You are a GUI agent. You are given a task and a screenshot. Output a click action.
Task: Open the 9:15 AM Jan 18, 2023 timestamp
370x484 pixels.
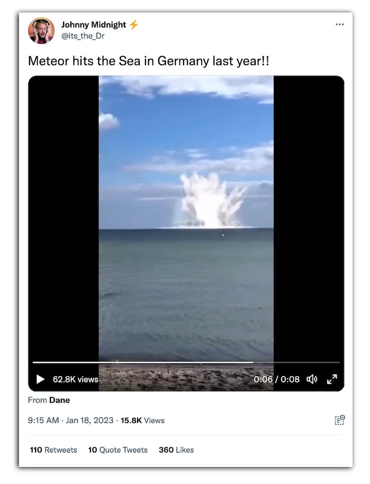coord(71,420)
